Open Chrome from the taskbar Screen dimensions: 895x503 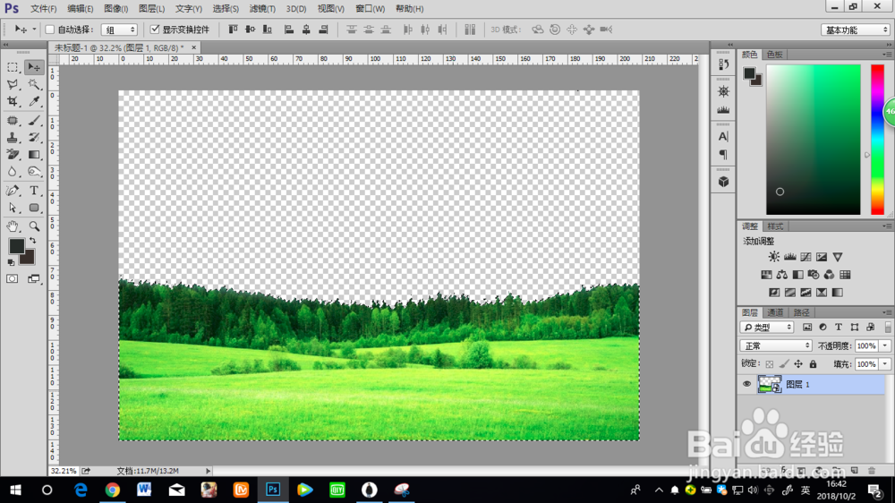tap(113, 490)
